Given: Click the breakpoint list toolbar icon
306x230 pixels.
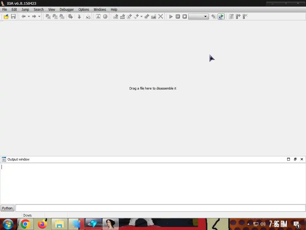Looking at the screenshot, I should tap(231, 17).
